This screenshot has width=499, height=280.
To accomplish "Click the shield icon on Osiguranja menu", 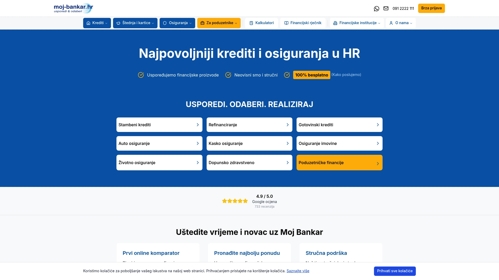I will (165, 23).
